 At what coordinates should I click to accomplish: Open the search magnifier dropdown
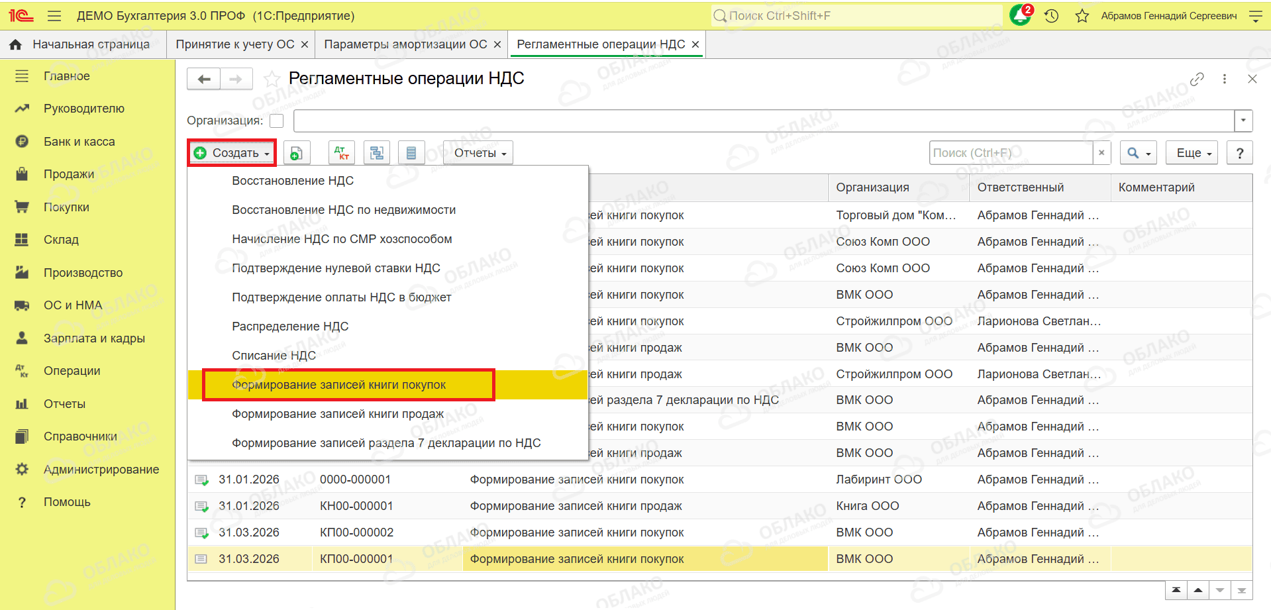[1139, 153]
